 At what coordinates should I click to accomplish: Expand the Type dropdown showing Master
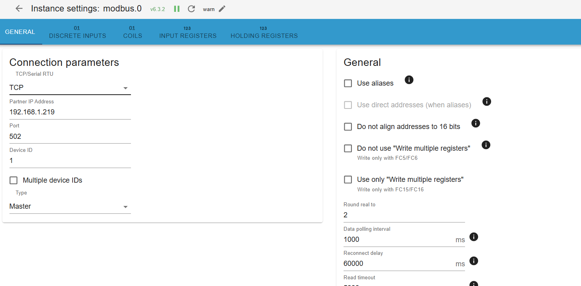click(70, 206)
